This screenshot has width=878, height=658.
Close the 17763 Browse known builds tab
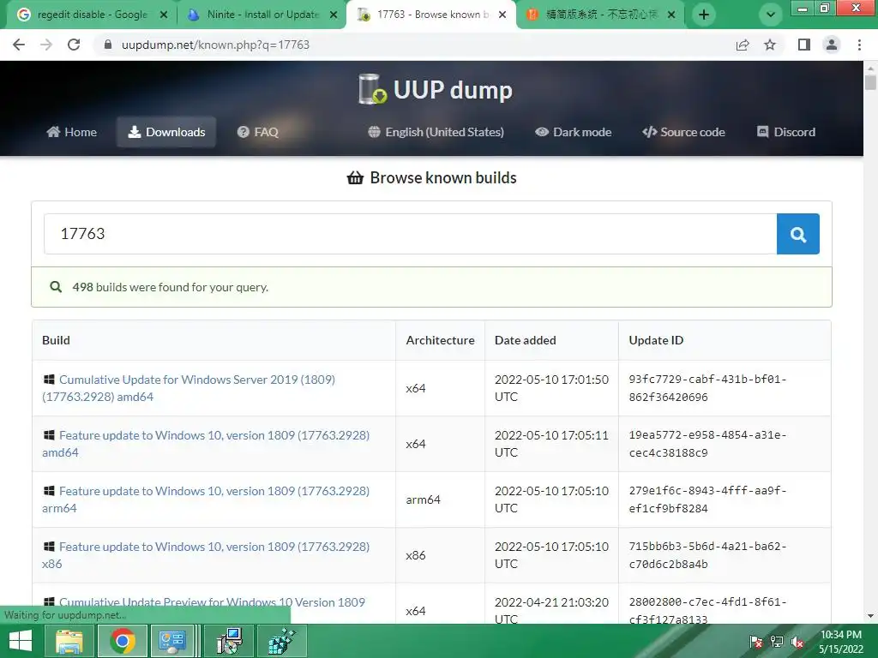click(502, 15)
